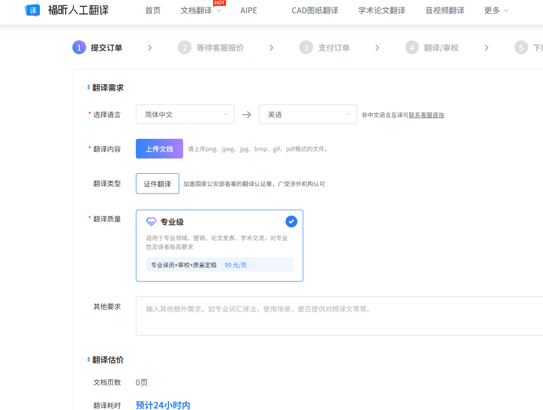Click the arrow between language selectors
543x410 pixels.
click(x=247, y=115)
